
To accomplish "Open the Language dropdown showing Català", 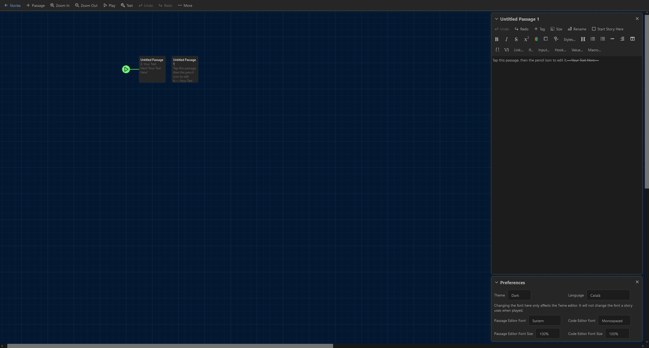I will pyautogui.click(x=608, y=295).
